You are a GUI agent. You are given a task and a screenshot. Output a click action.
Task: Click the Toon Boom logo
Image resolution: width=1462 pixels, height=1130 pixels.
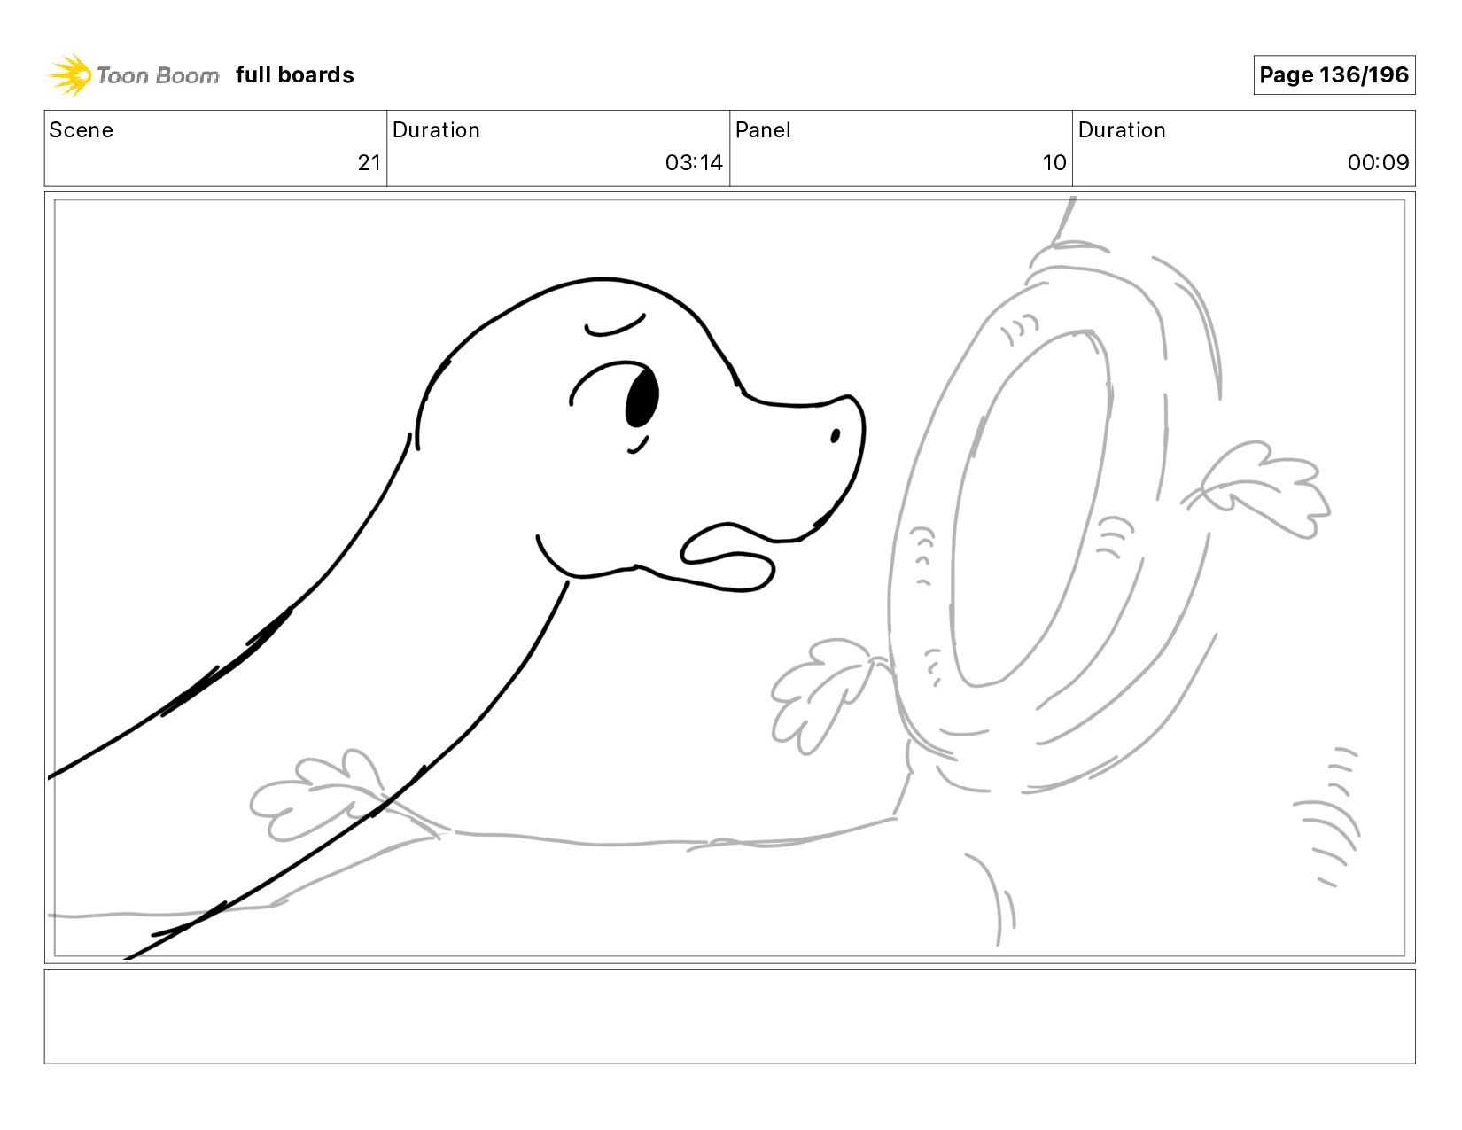click(x=133, y=74)
